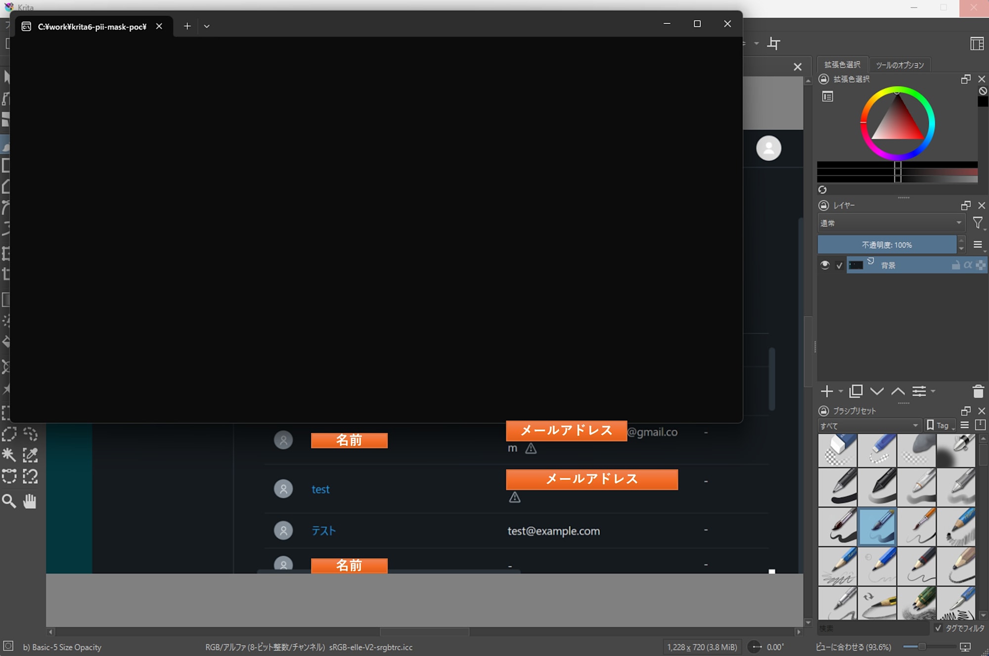Select the Pan hand tool
The image size is (989, 656).
30,501
